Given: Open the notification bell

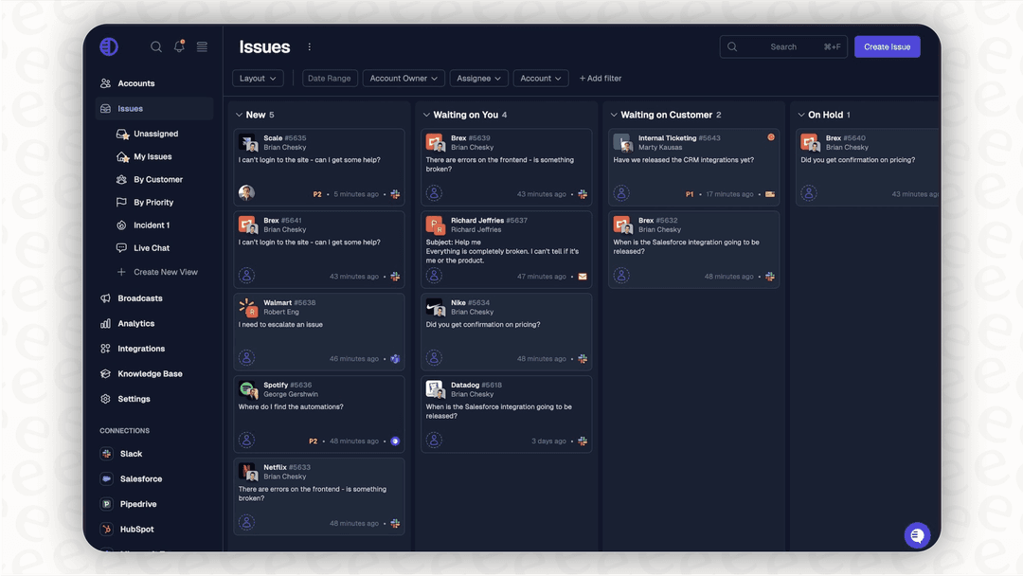Looking at the screenshot, I should click(178, 45).
